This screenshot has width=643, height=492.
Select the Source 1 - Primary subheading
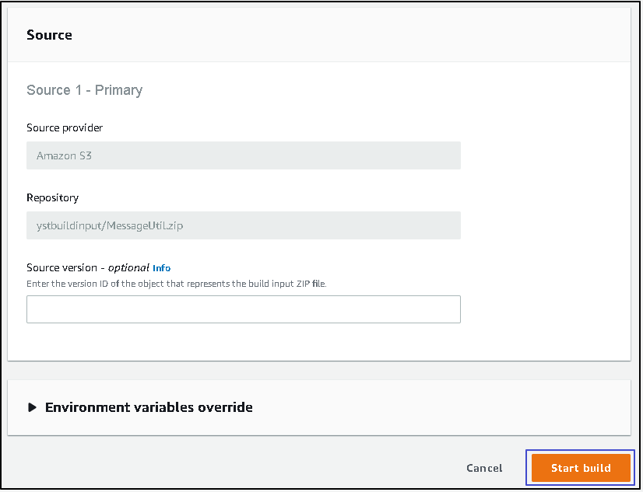coord(84,90)
